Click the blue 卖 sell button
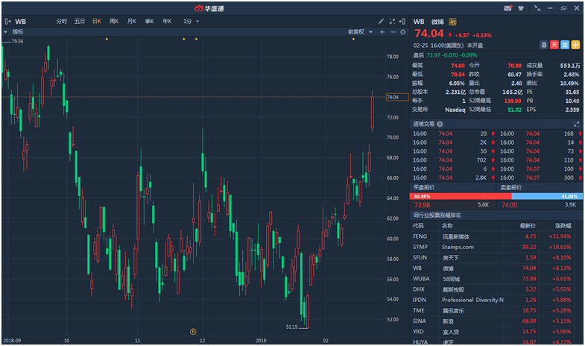Image resolution: width=585 pixels, height=346 pixels. 565,45
